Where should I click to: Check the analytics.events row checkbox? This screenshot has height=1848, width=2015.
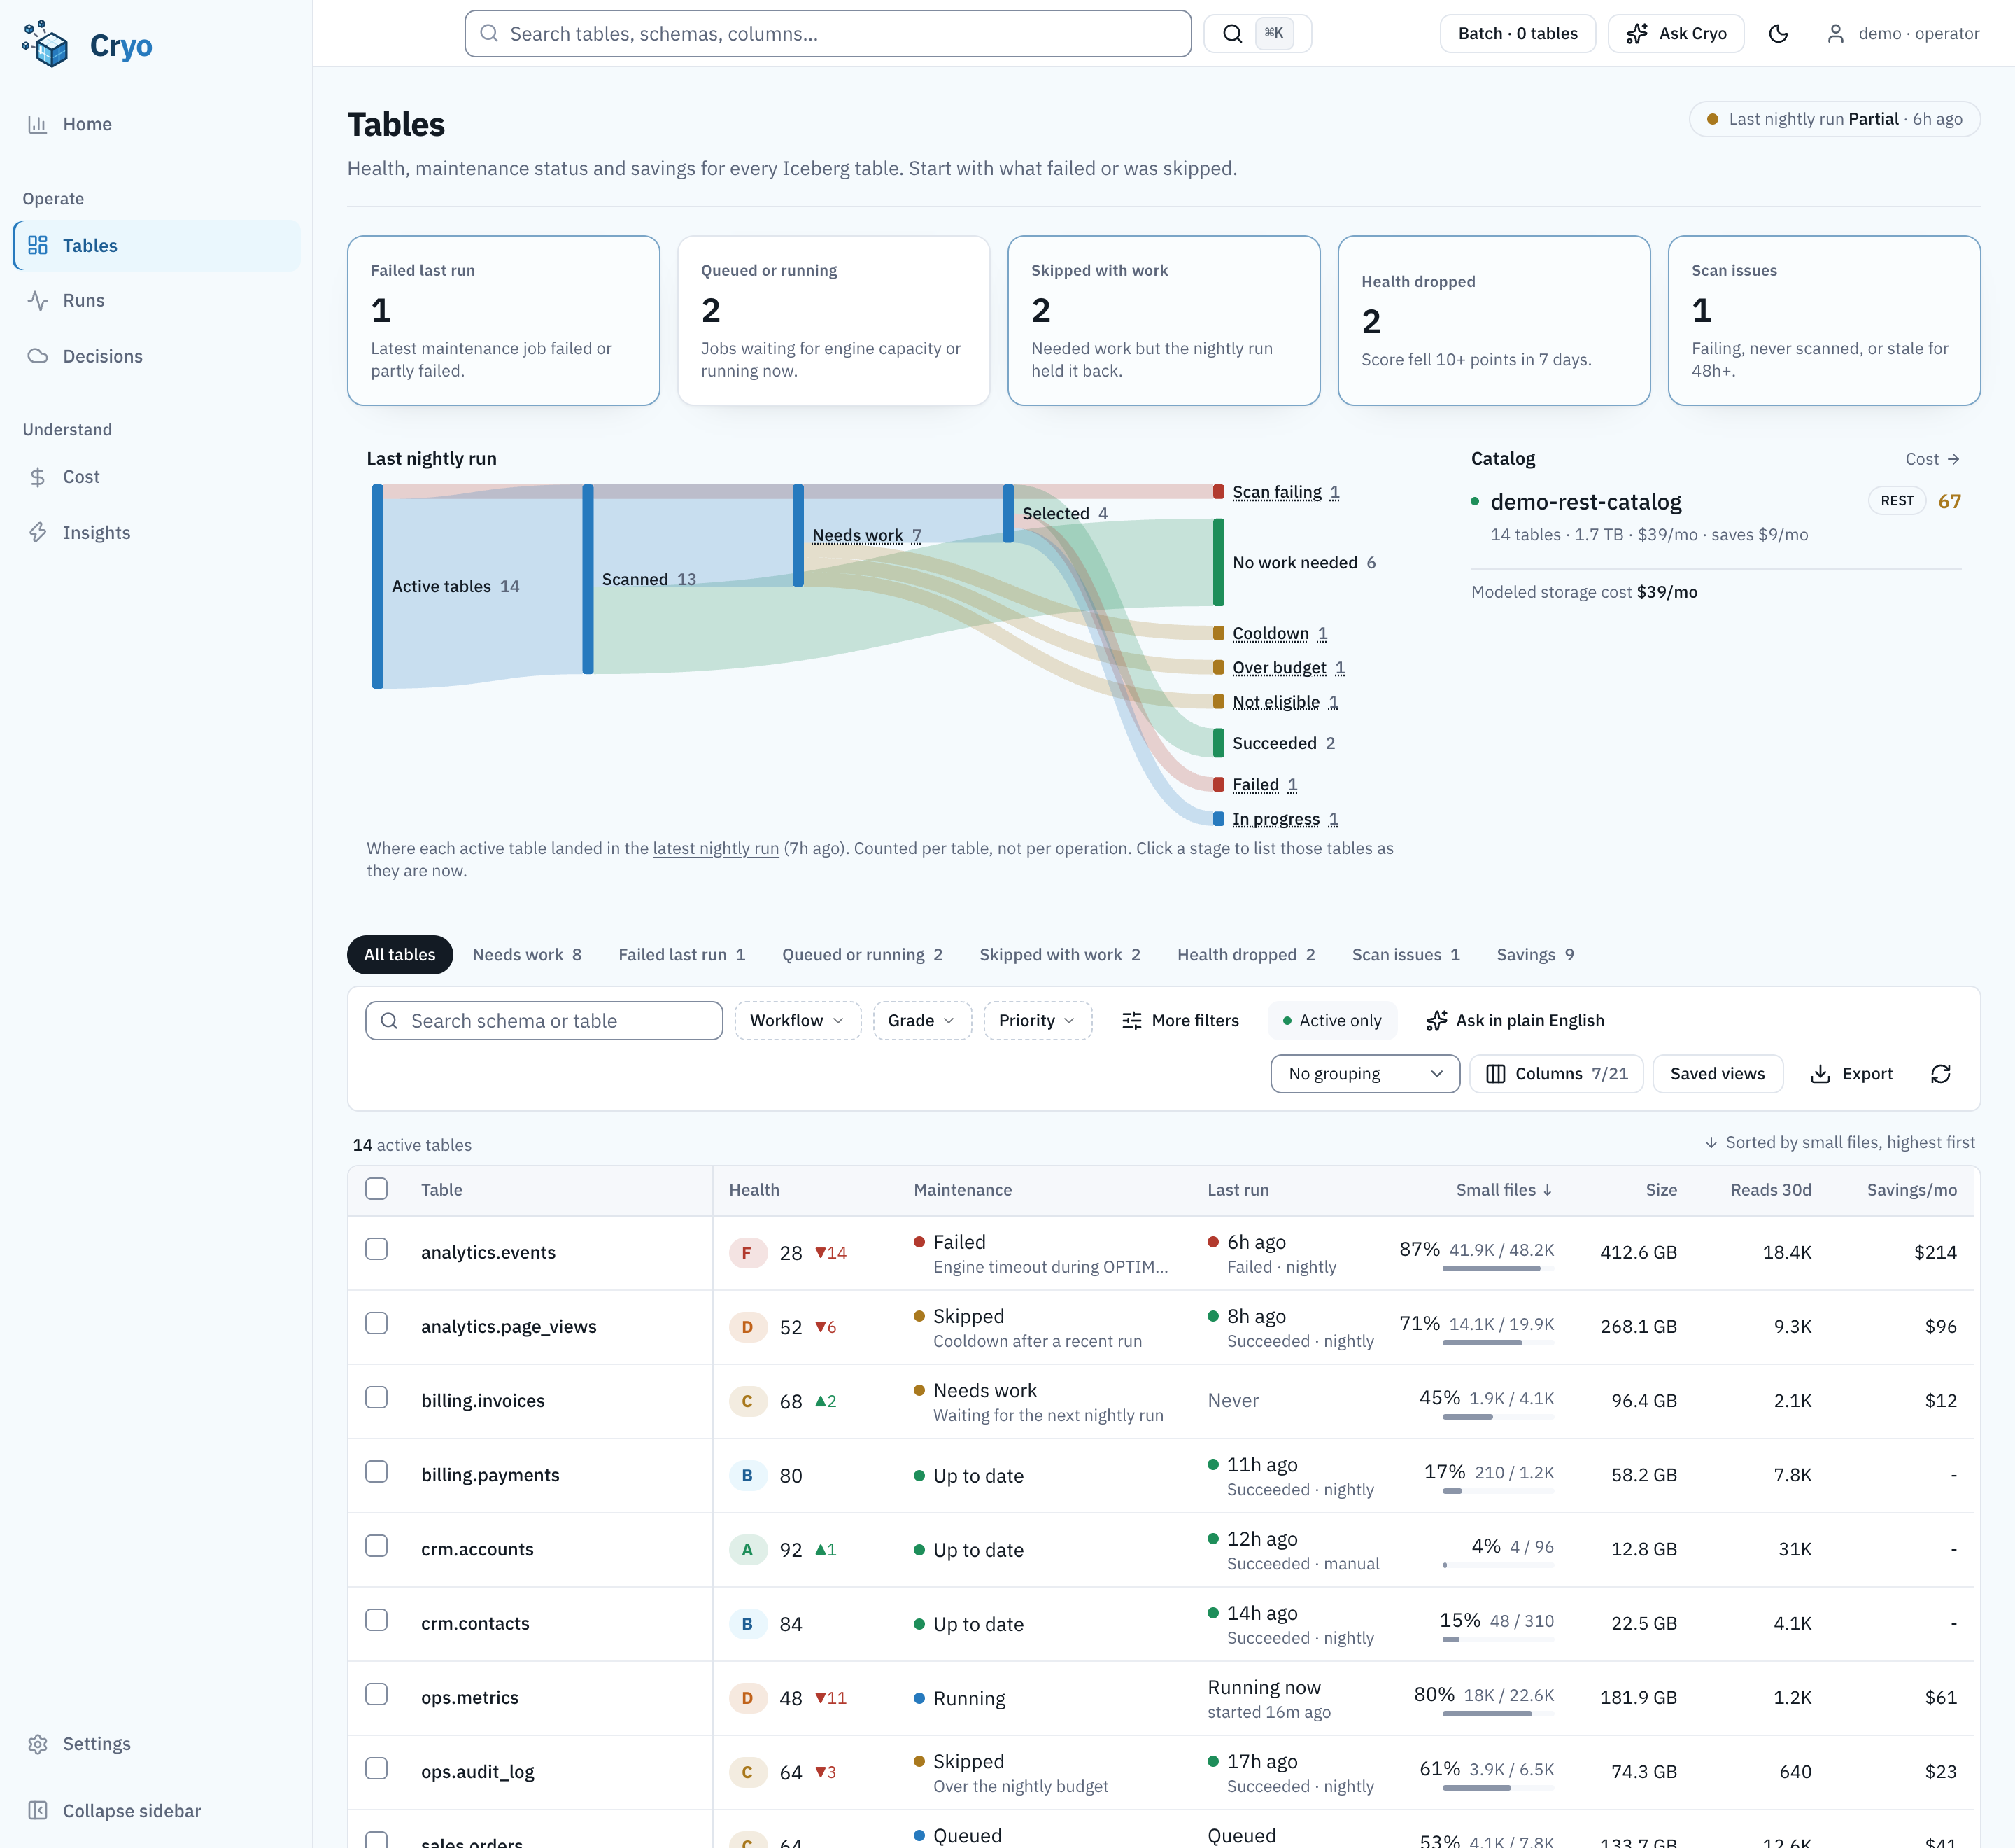pyautogui.click(x=376, y=1250)
